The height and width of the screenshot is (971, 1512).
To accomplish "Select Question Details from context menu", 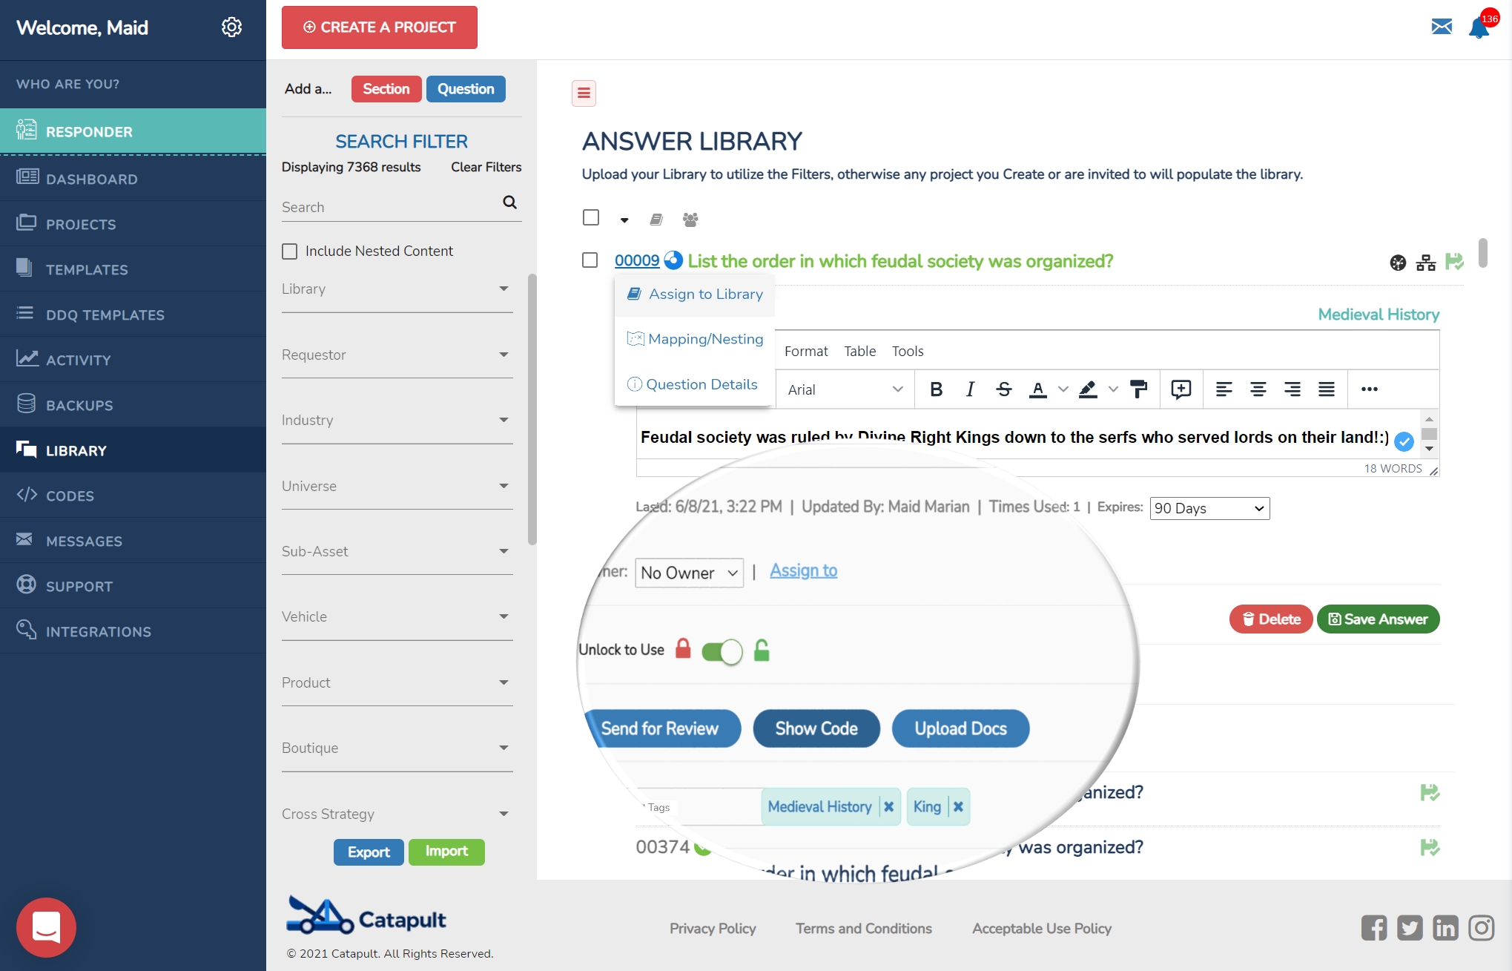I will point(702,384).
